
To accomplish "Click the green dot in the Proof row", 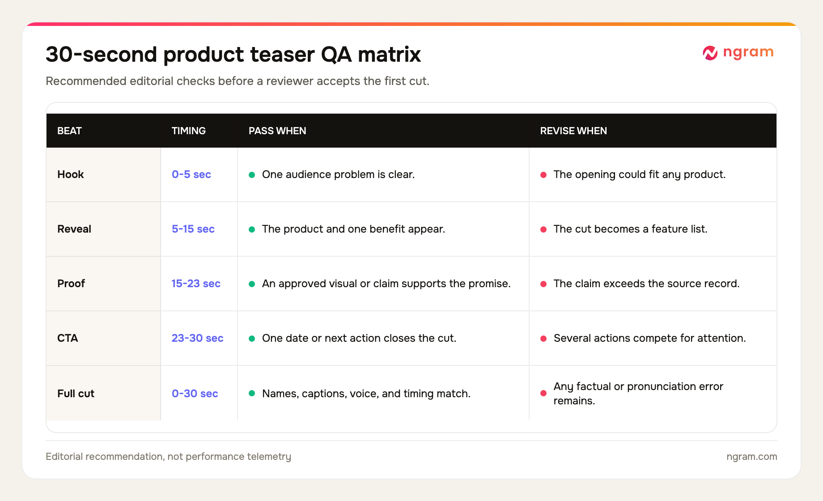I will [252, 284].
